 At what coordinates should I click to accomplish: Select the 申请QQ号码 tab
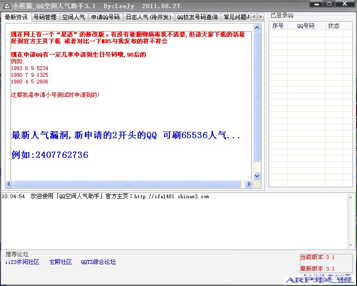(105, 17)
